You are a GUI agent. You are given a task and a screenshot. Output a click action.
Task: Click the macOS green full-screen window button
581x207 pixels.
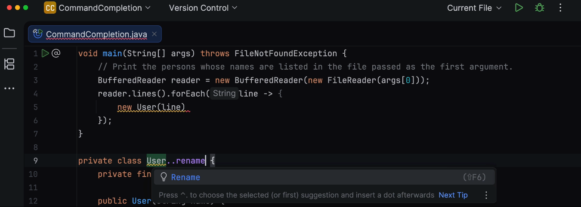click(x=26, y=8)
